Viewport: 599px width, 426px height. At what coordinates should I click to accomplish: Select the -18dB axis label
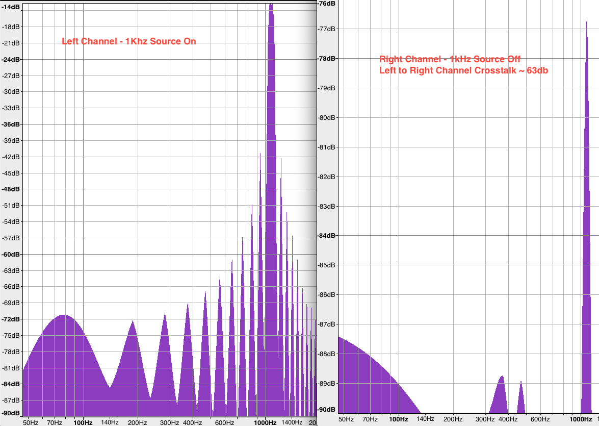coord(11,27)
